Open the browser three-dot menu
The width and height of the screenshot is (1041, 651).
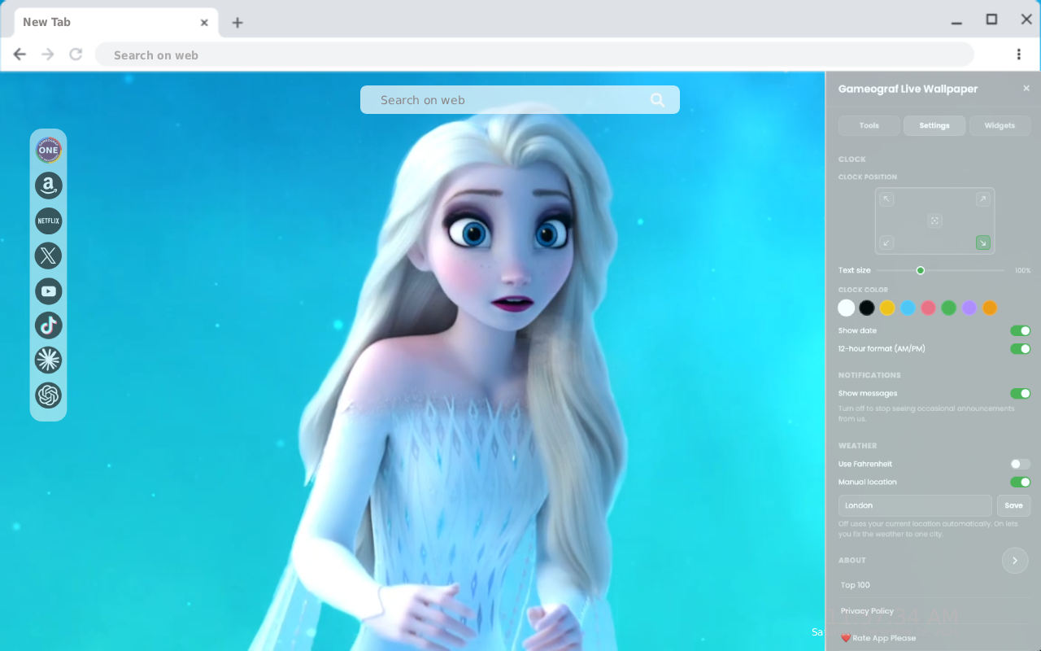coord(1018,55)
